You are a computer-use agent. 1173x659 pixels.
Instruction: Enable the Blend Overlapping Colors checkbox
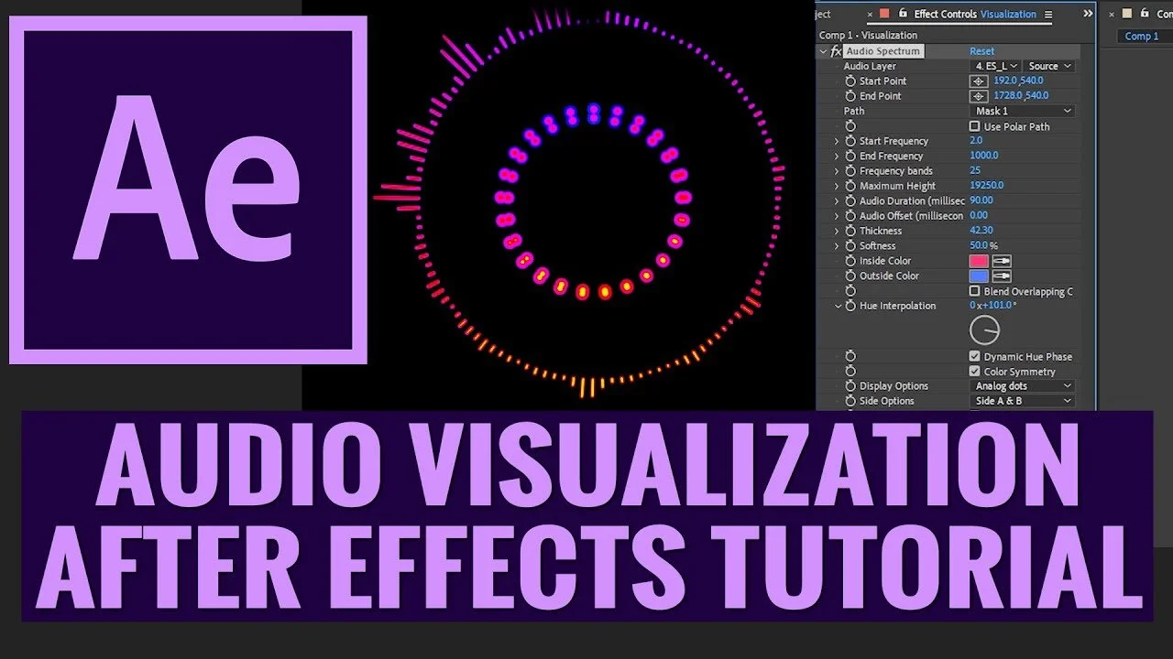click(975, 291)
